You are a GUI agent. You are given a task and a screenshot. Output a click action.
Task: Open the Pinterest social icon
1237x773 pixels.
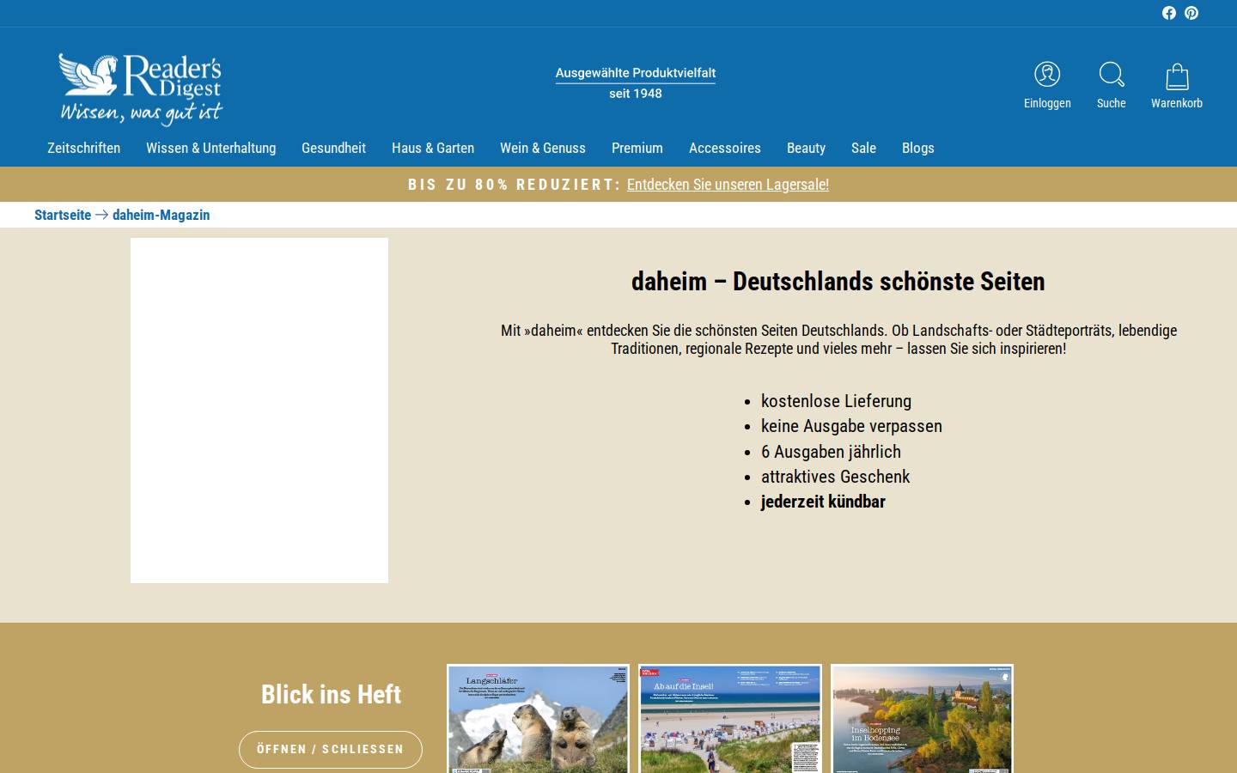point(1191,13)
